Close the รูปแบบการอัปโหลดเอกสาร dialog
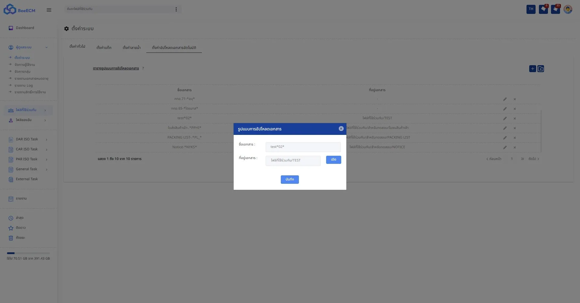 (x=341, y=129)
